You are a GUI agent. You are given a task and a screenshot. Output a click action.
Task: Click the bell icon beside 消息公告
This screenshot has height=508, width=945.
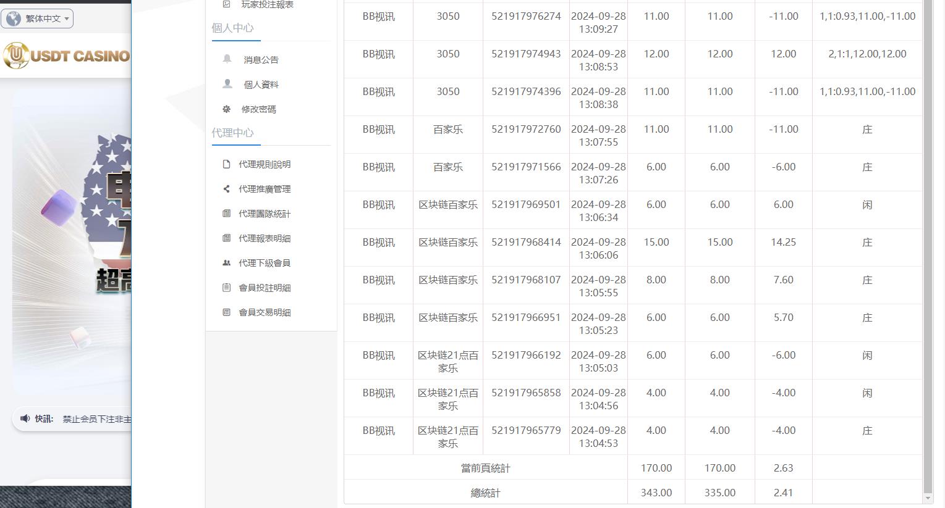[227, 59]
